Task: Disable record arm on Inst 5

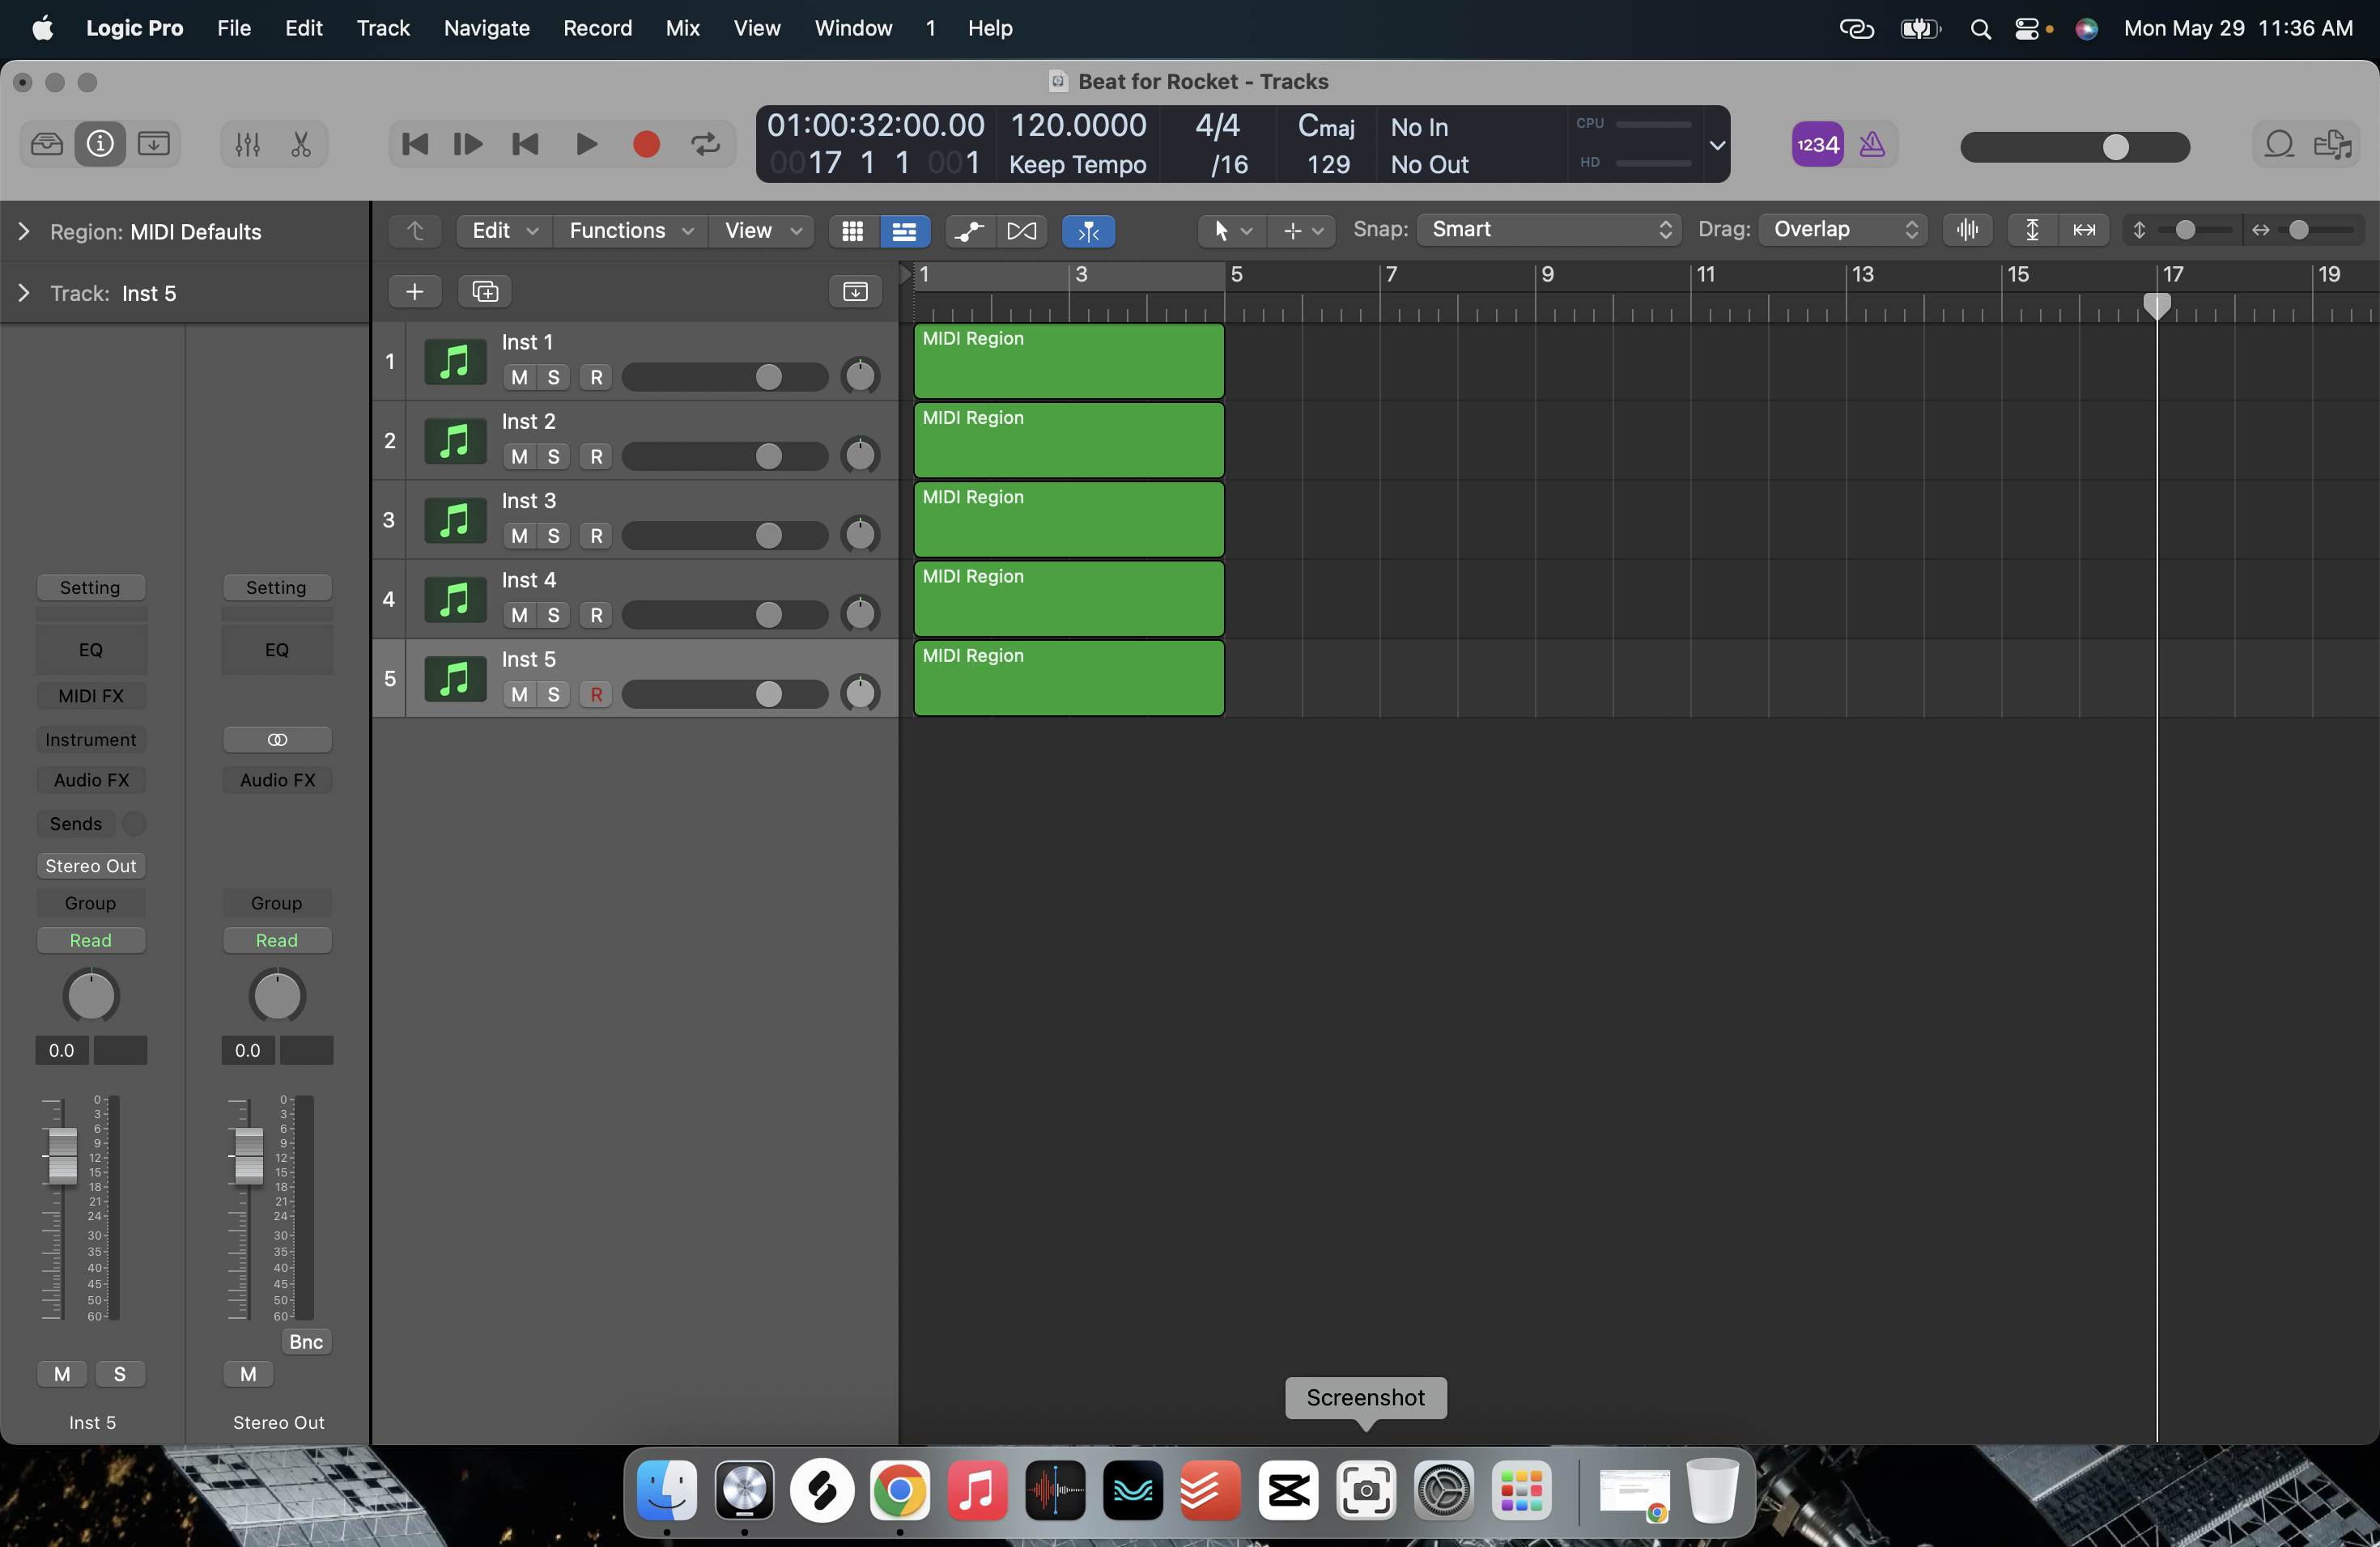Action: pyautogui.click(x=596, y=694)
